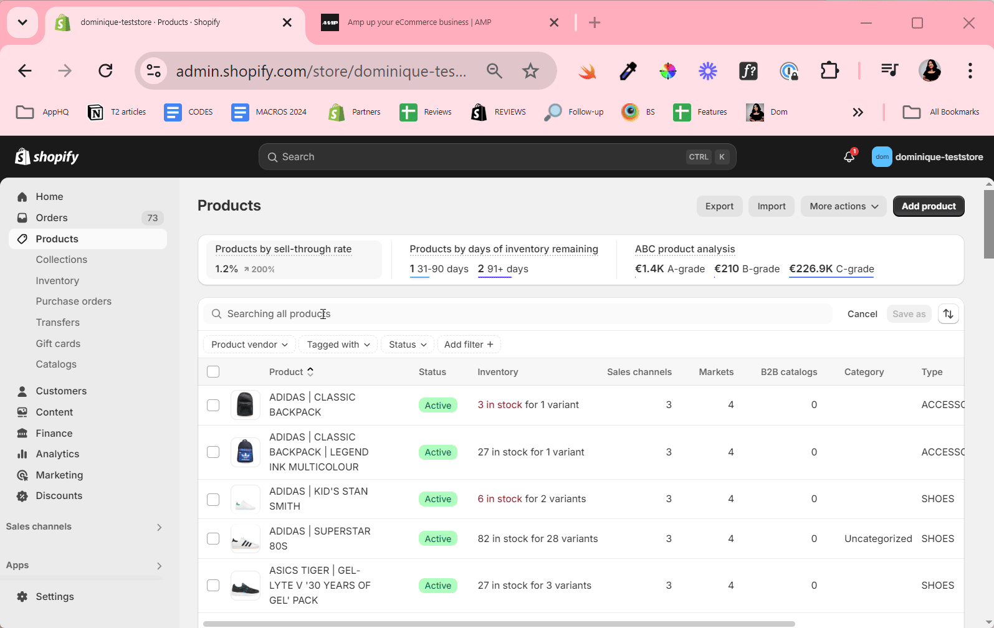Focus the Shopify top Search bar
Screen dimensions: 994x628
497,157
